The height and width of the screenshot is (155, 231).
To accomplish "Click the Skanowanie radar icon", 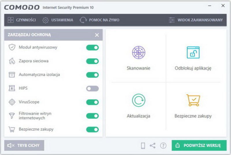I will tap(139, 52).
